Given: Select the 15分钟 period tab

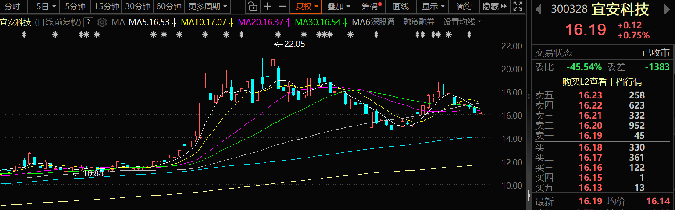Looking at the screenshot, I should click(x=107, y=7).
